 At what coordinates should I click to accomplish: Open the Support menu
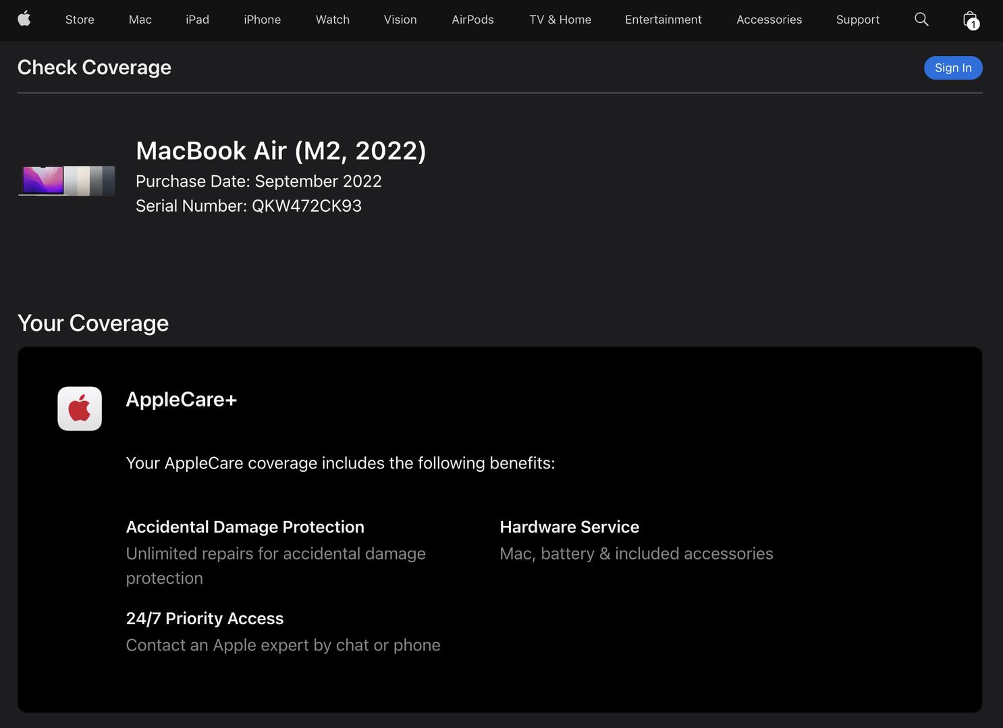[x=858, y=20]
